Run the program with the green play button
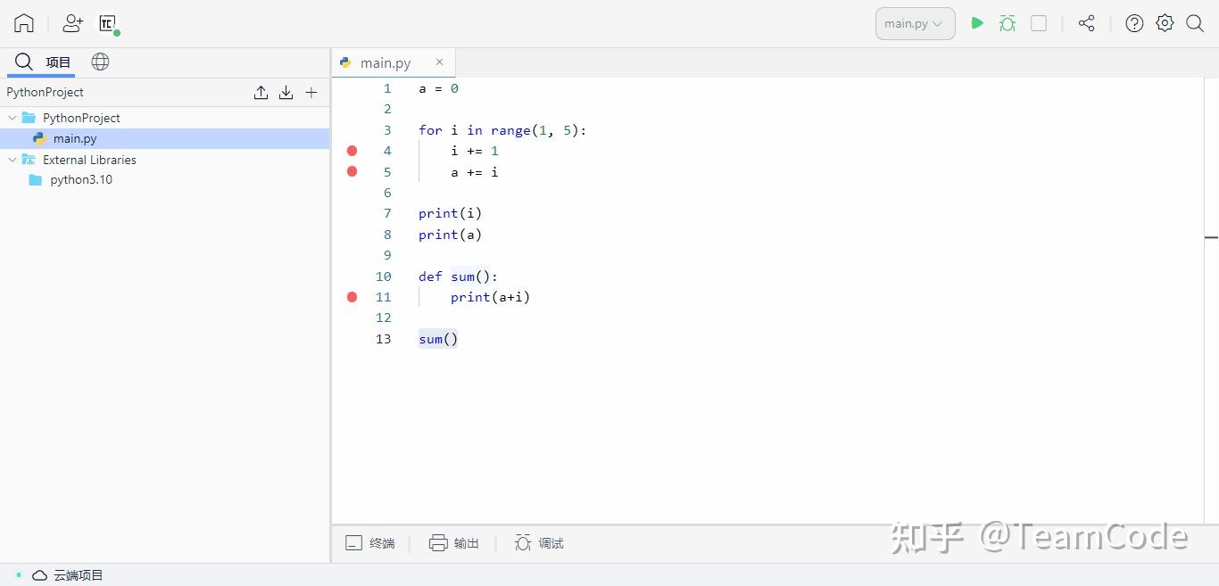This screenshot has height=586, width=1219. tap(977, 23)
